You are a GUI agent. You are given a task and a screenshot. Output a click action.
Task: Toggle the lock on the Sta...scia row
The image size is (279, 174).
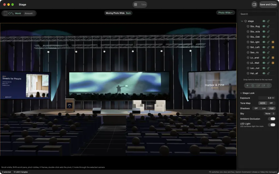pos(268,32)
